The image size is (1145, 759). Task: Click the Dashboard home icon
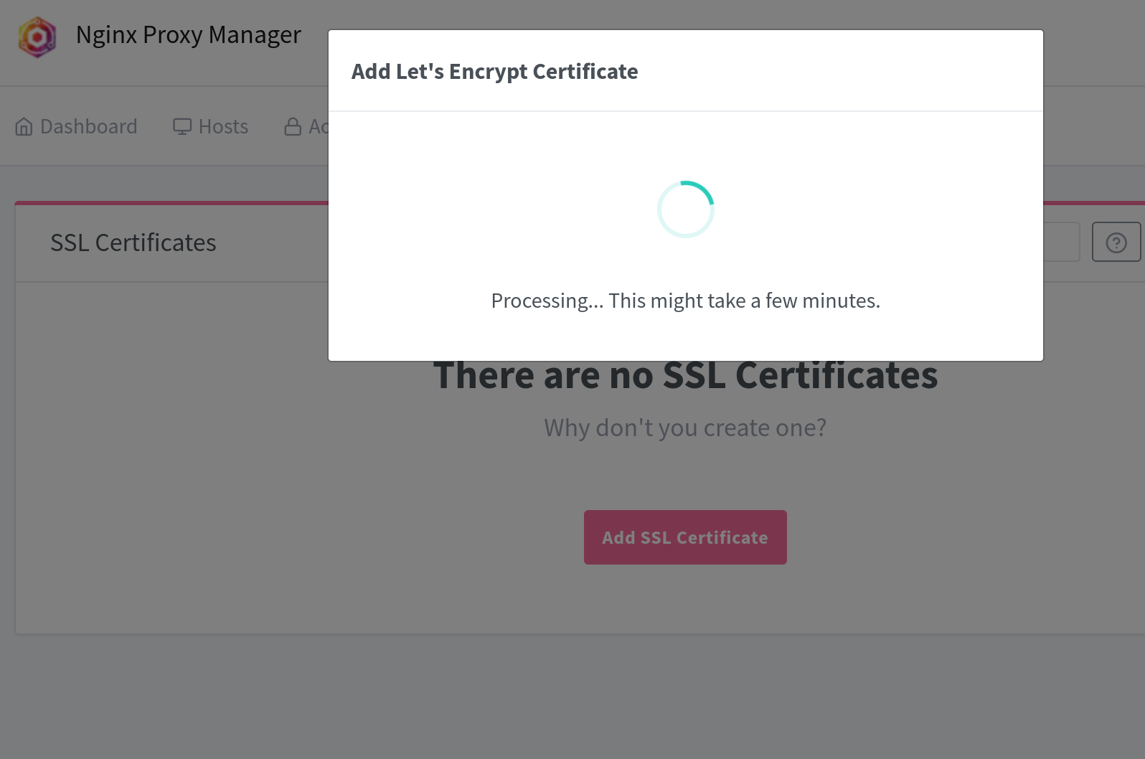pyautogui.click(x=24, y=127)
